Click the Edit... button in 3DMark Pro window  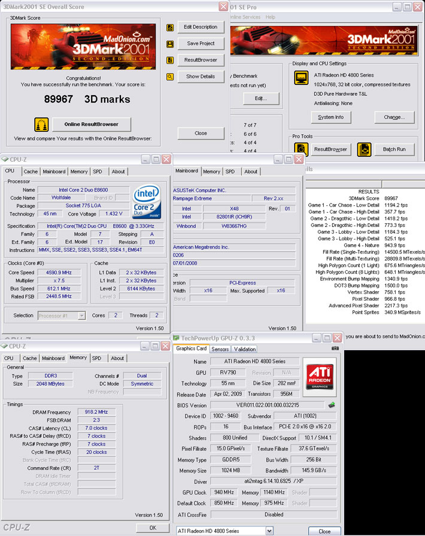click(261, 98)
